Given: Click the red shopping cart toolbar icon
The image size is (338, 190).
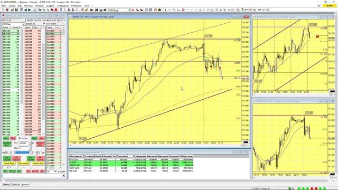Looking at the screenshot, I should [7, 10].
